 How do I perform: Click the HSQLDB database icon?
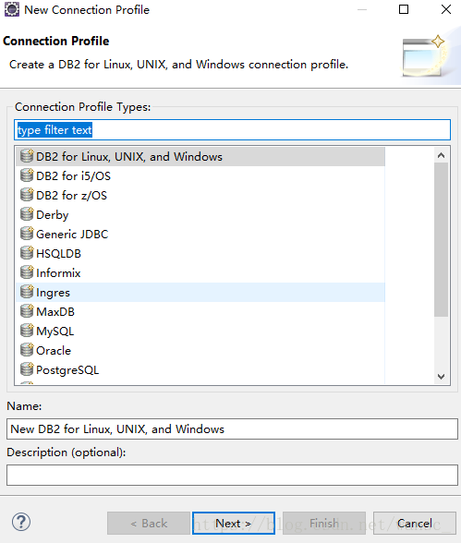point(27,253)
